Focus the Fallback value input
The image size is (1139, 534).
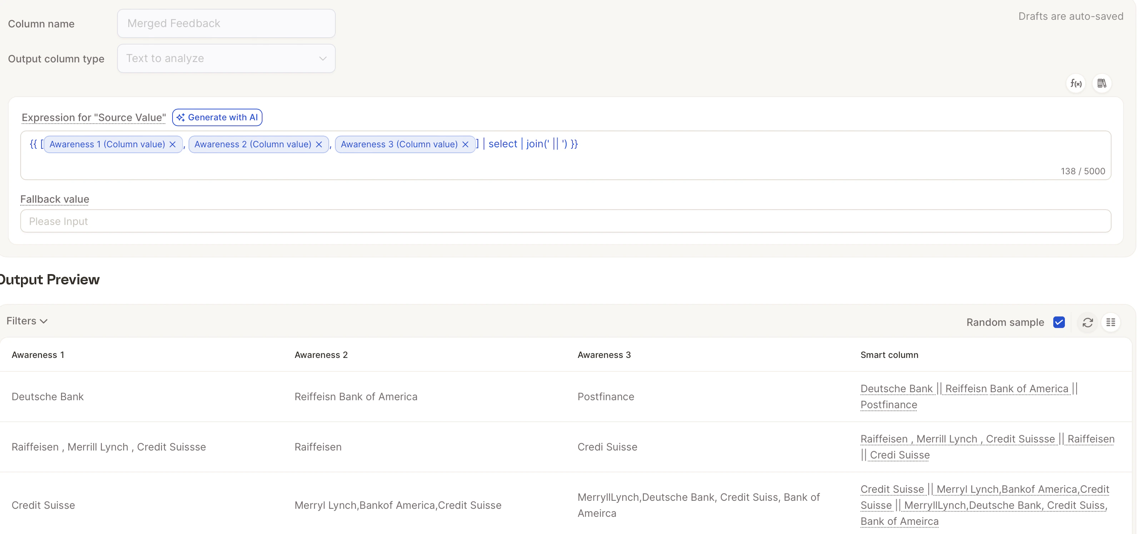566,221
